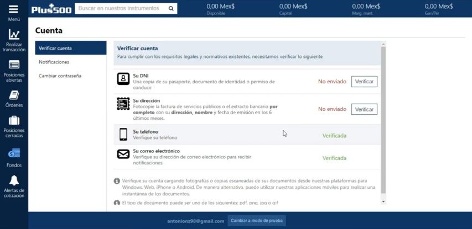Click the Su correo electrónico envelope icon
Viewport: 472px width, 229px height.
coord(123,155)
